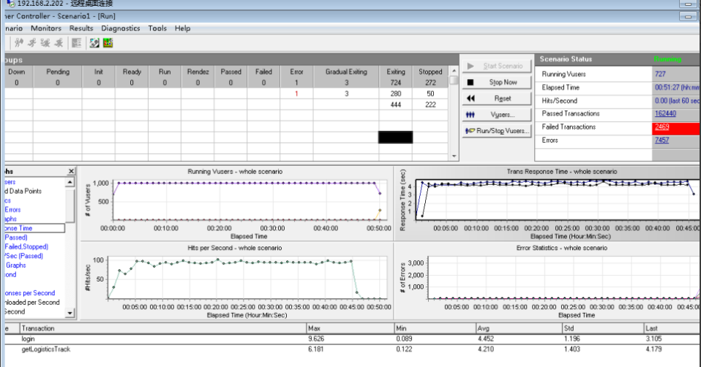Click the Transaction column header
This screenshot has width=701, height=367.
coord(163,328)
